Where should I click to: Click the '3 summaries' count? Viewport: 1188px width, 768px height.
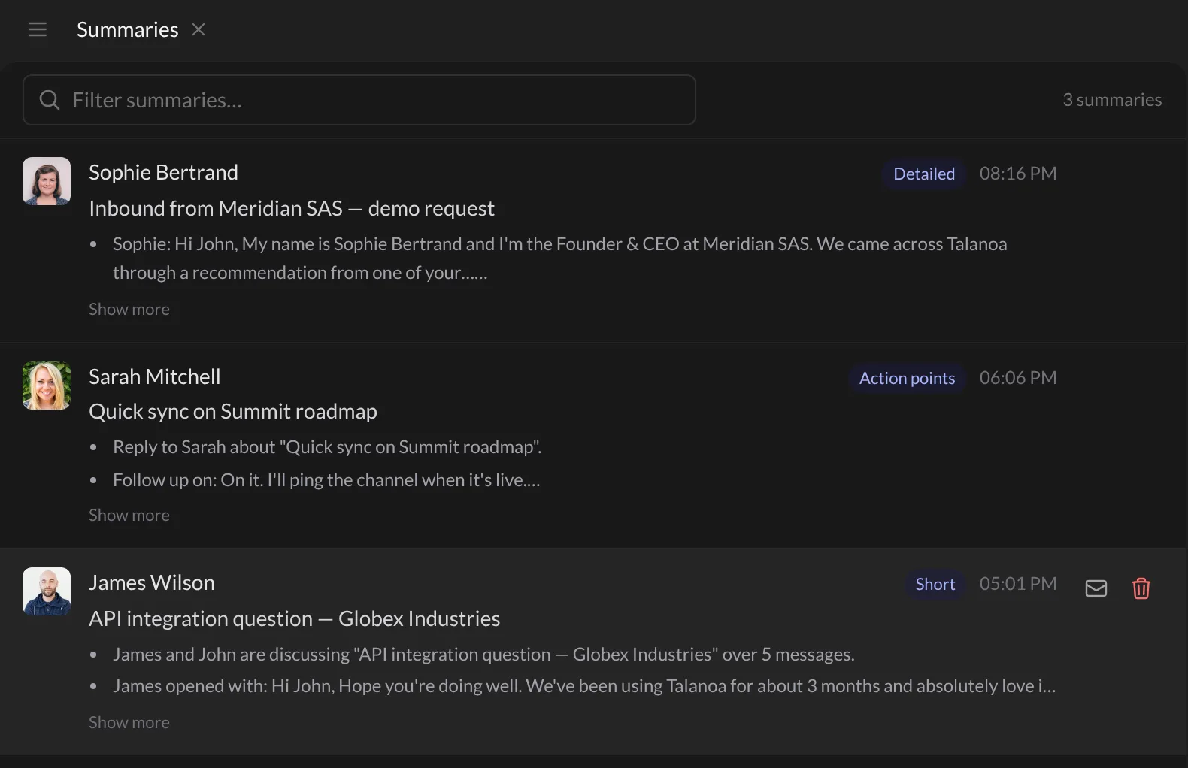click(1112, 100)
